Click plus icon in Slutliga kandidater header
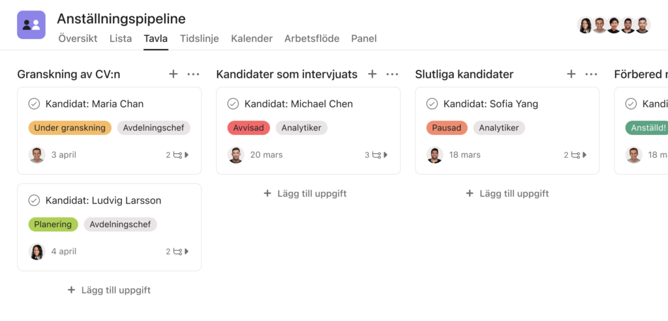 point(571,74)
